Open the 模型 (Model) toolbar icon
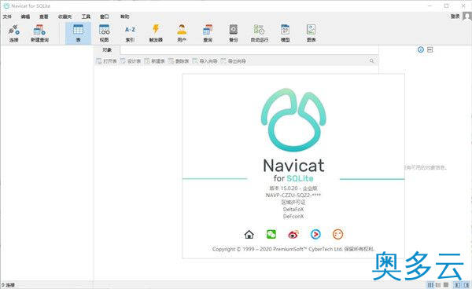 (285, 33)
